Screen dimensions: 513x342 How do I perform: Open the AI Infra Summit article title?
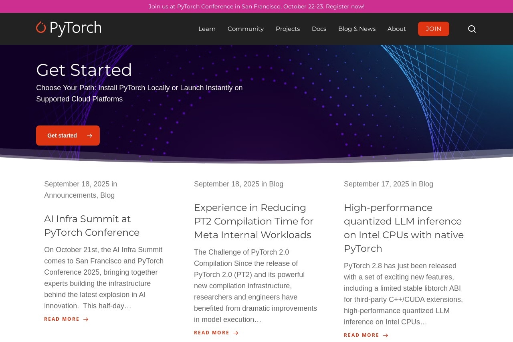point(92,226)
